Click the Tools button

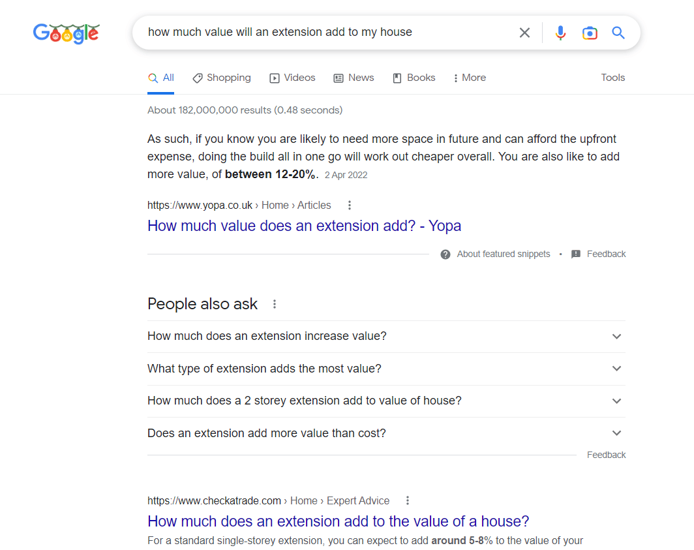click(612, 78)
